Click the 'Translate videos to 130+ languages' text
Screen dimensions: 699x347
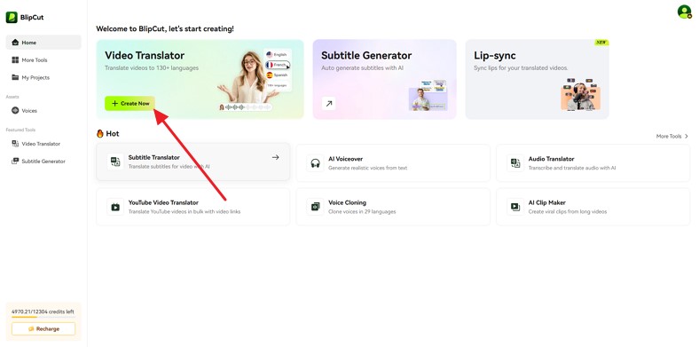point(152,68)
